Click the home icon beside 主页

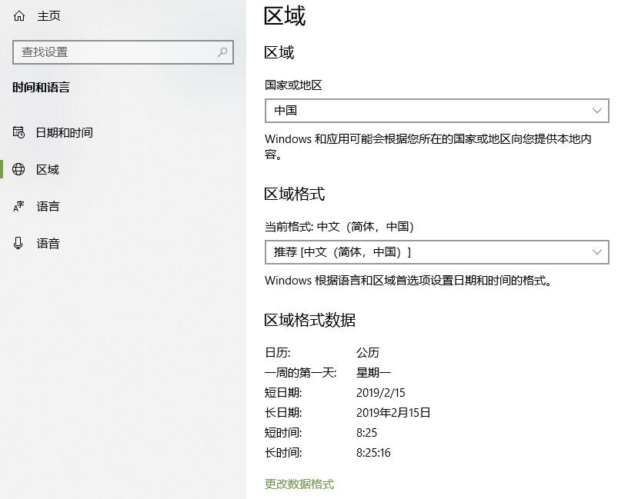click(x=18, y=16)
